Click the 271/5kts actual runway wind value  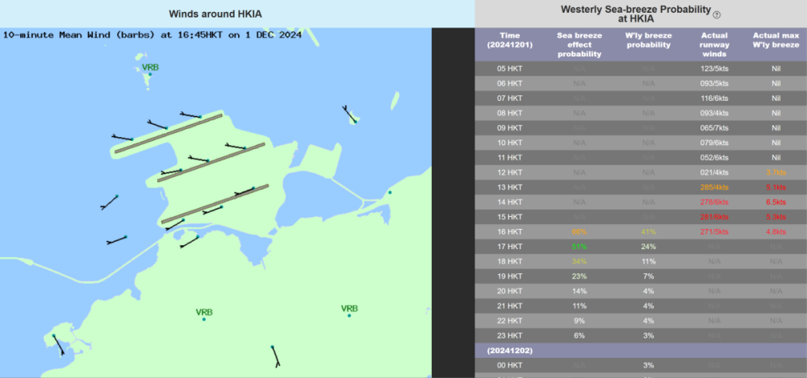(x=715, y=231)
